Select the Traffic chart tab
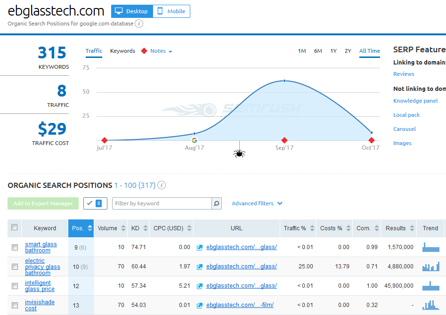Screen dimensions: 446x315 [94, 51]
